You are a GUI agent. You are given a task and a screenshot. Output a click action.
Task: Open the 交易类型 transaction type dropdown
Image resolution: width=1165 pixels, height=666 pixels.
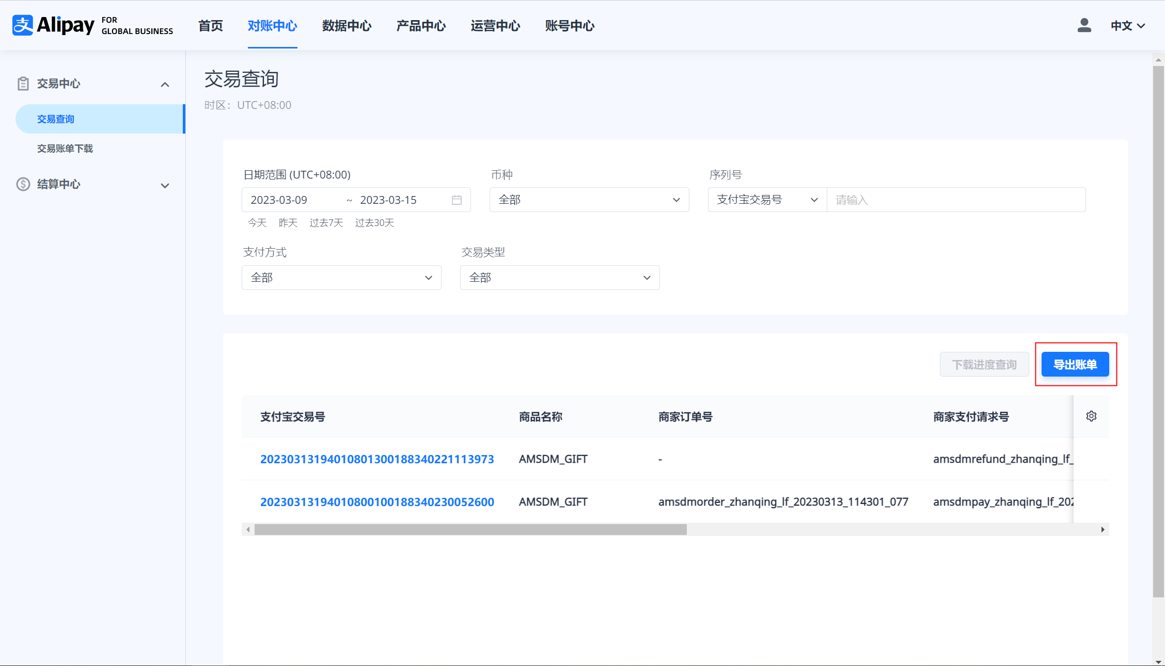click(559, 278)
